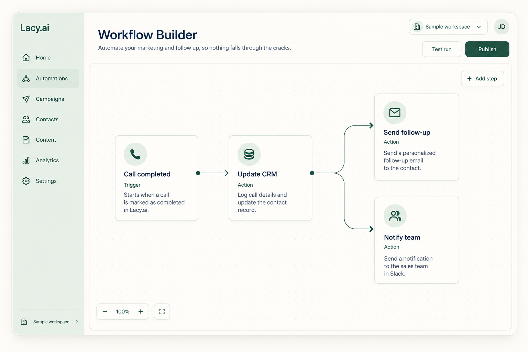The width and height of the screenshot is (528, 352).
Task: Click the output connector dot on Call completed
Action: [x=198, y=173]
